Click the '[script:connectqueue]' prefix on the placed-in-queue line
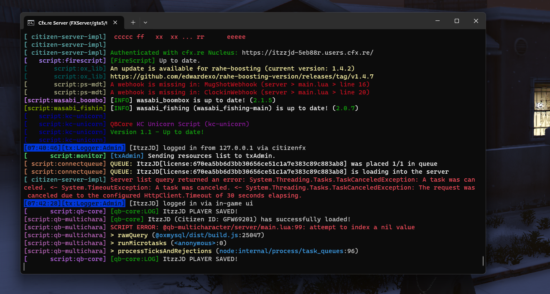Viewport: 550px width, 294px height. tap(65, 164)
